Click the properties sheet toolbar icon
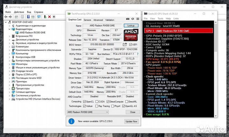The height and width of the screenshot is (137, 229). pos(22,17)
